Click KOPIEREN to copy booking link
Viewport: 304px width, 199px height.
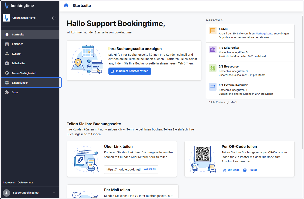point(149,169)
